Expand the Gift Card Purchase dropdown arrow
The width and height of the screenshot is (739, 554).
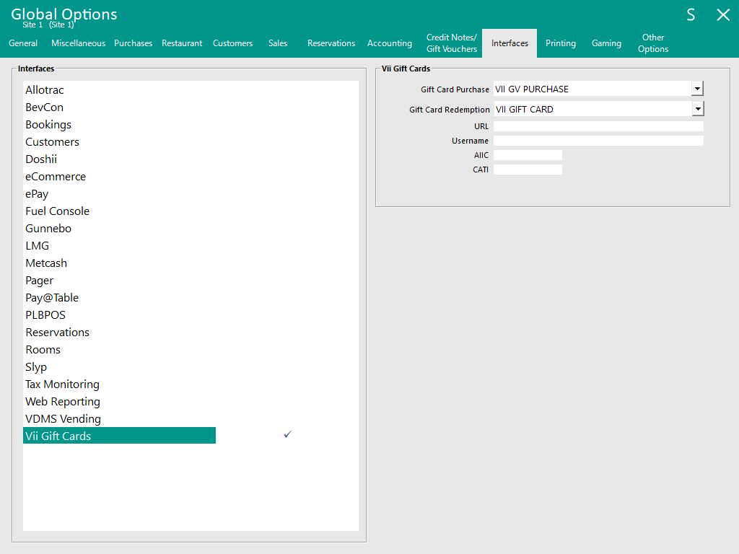[x=697, y=89]
